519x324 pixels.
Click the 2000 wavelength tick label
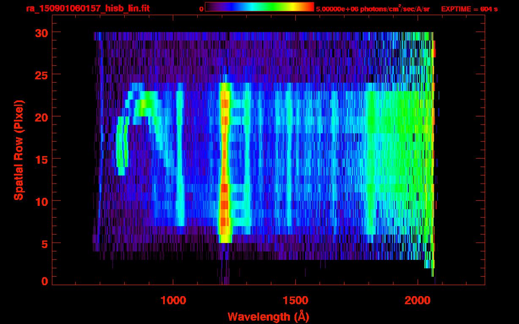click(x=418, y=300)
